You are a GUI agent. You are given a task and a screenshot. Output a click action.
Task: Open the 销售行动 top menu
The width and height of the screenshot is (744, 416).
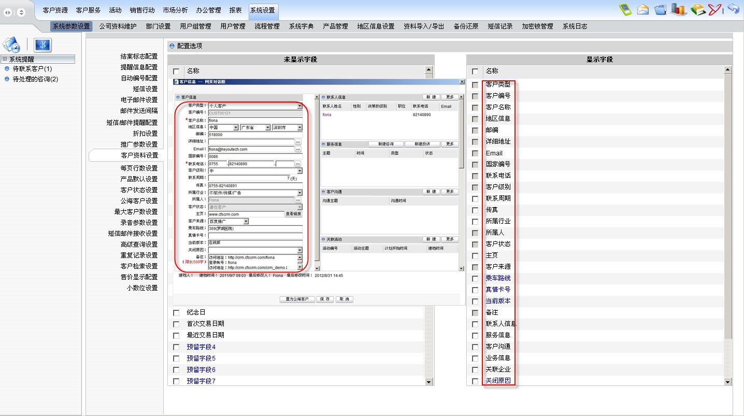(x=142, y=10)
